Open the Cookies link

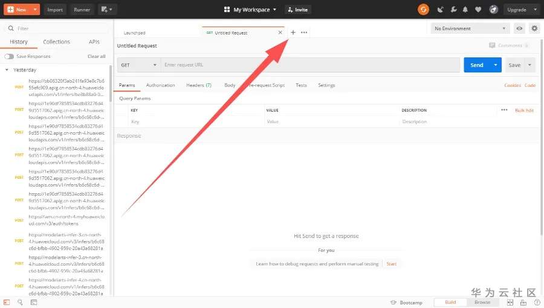coord(513,85)
